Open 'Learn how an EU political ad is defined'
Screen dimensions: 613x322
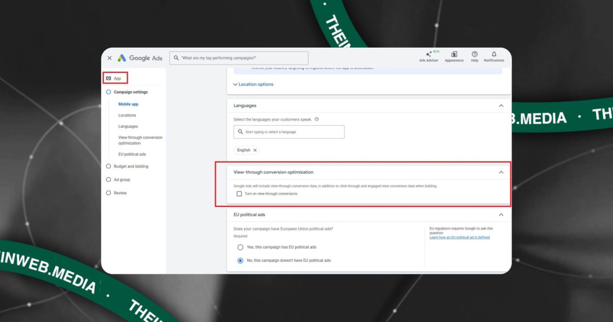tap(459, 237)
